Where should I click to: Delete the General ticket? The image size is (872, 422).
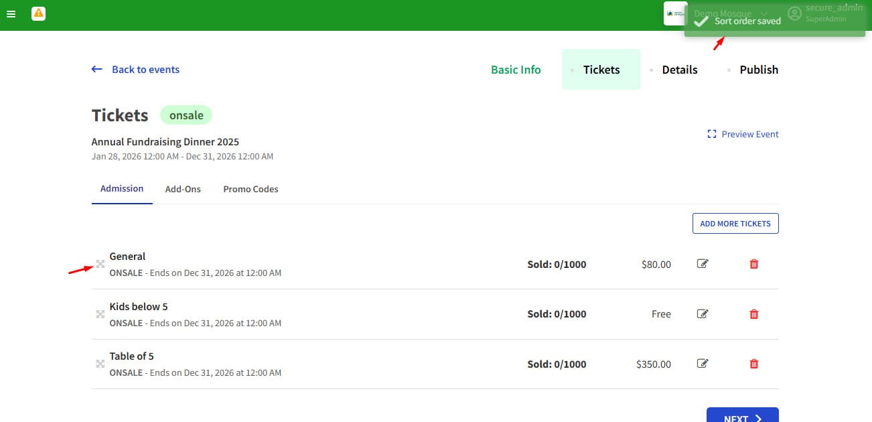[x=754, y=264]
